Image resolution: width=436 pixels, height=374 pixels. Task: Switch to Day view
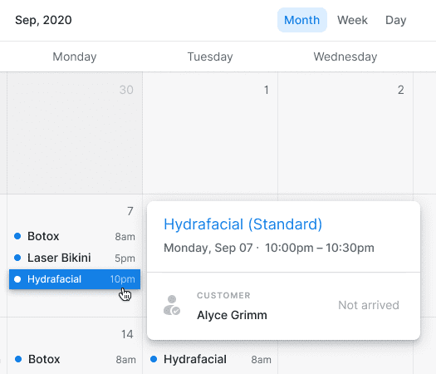[395, 20]
